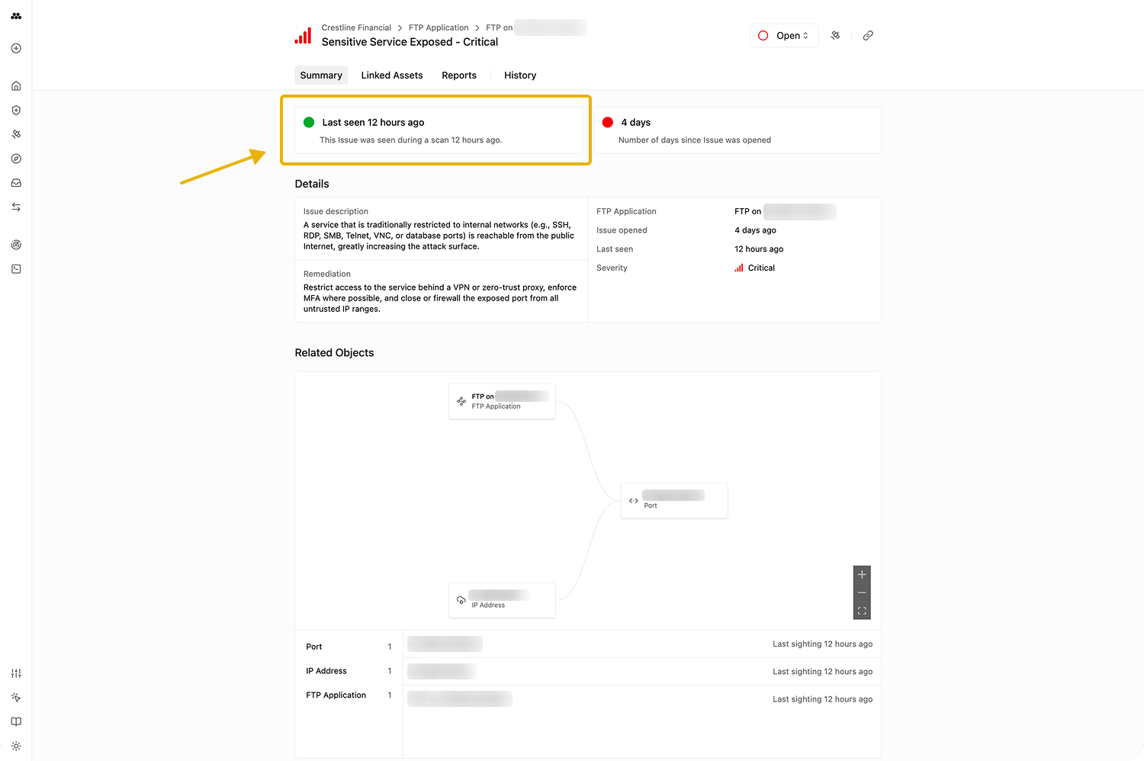This screenshot has height=761, width=1144.
Task: Open the book documentation icon
Action: click(16, 721)
